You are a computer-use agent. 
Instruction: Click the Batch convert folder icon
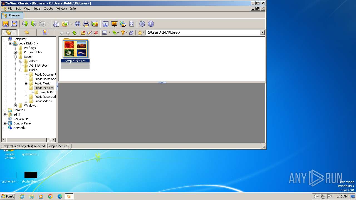coord(65,24)
